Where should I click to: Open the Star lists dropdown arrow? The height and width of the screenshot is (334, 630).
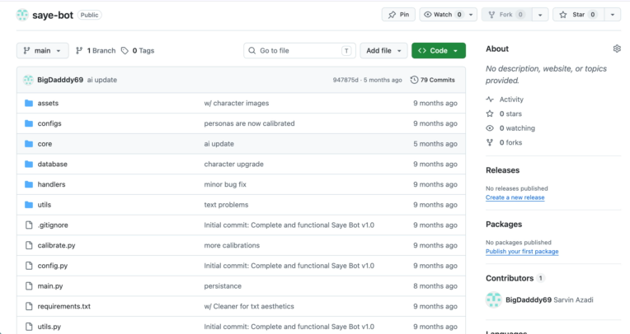pos(613,15)
